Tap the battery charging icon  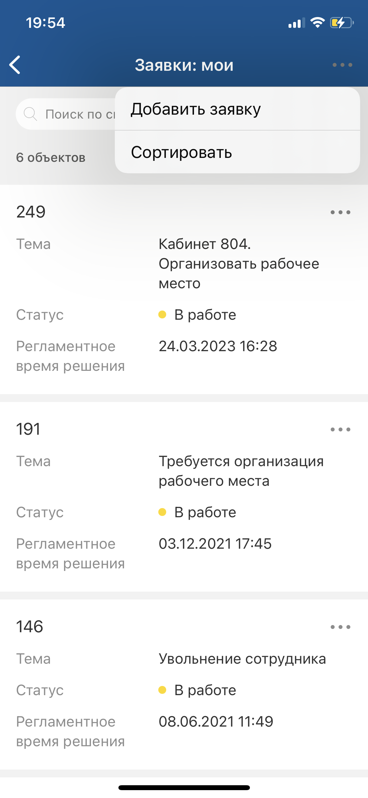pos(342,23)
